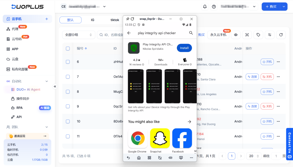Click the blue 购买 button
Image resolution: width=293 pixels, height=167 pixels.
point(271,7)
